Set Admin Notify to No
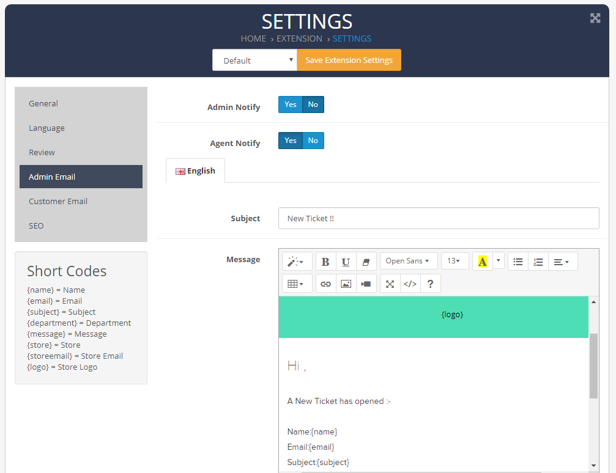 (x=313, y=105)
